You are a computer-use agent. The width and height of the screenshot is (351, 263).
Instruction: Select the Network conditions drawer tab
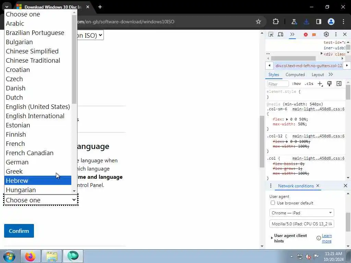click(x=296, y=186)
